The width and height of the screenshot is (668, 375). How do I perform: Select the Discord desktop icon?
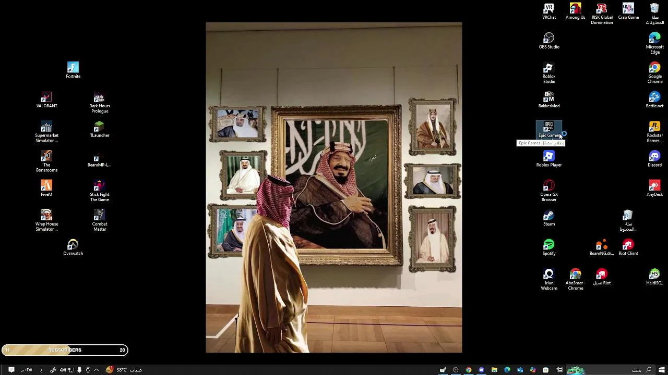654,159
